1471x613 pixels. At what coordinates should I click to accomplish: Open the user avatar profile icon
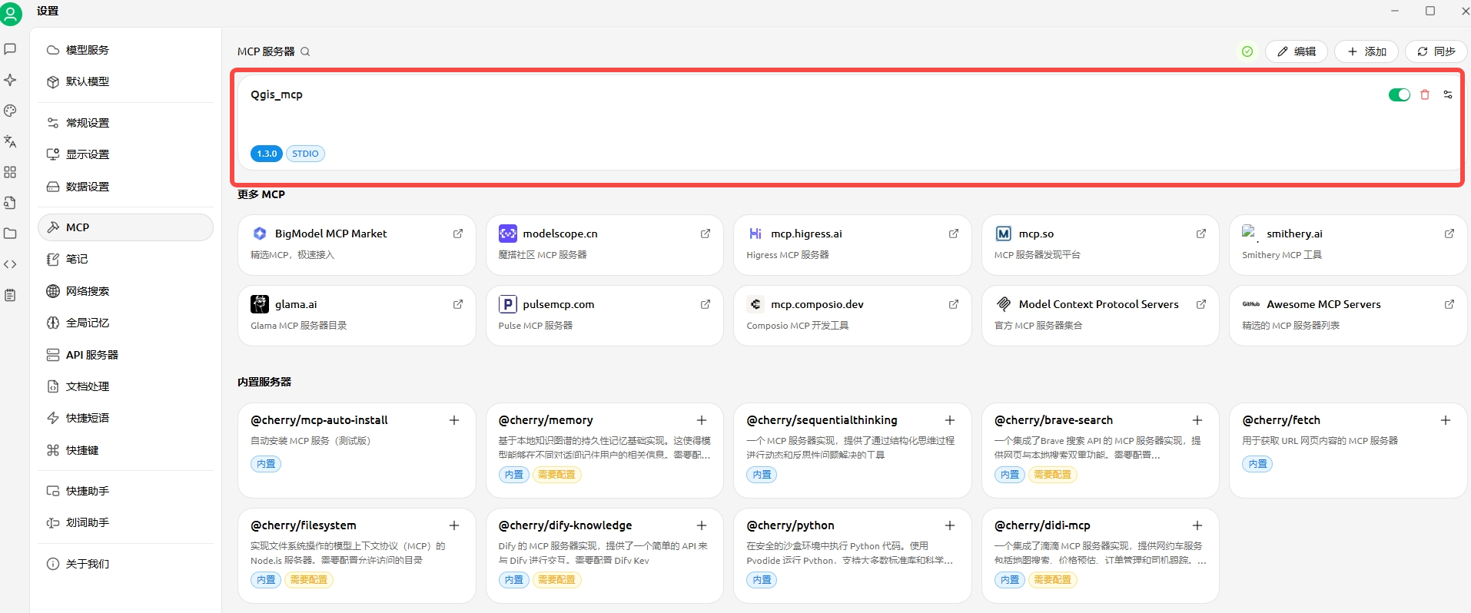(x=11, y=13)
